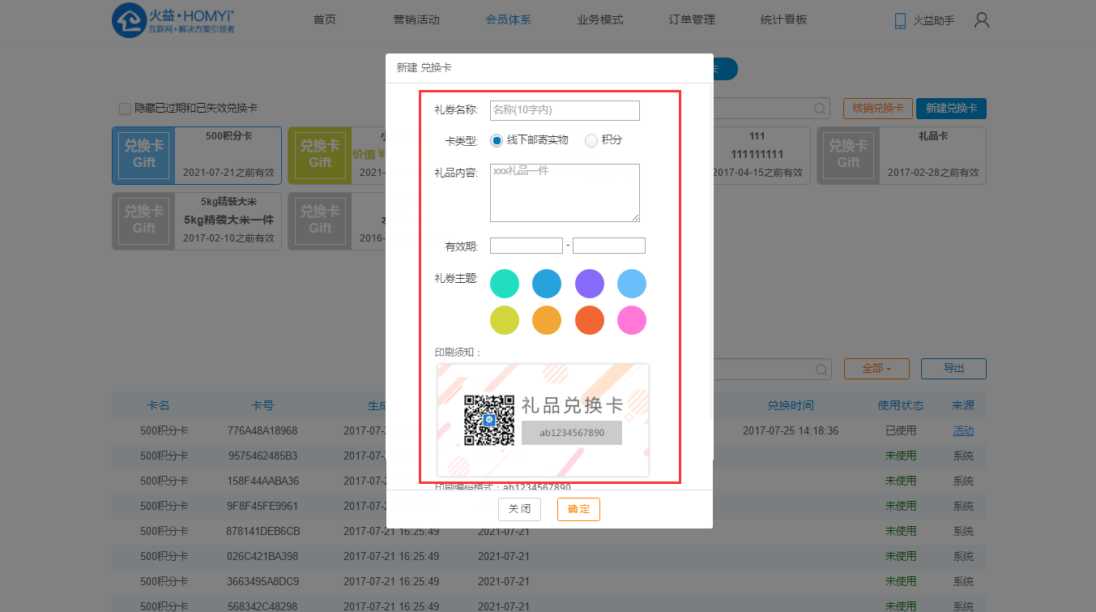Image resolution: width=1096 pixels, height=612 pixels.
Task: Click the 火益助手 phone icon
Action: coord(900,21)
